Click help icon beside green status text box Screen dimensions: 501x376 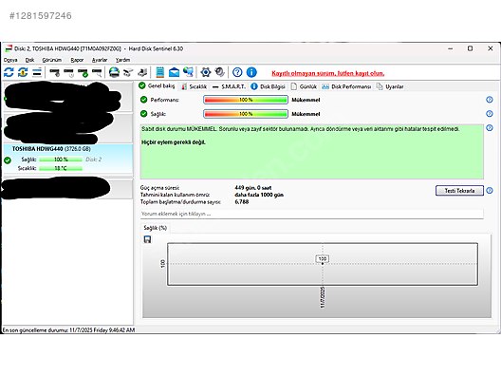pyautogui.click(x=490, y=128)
